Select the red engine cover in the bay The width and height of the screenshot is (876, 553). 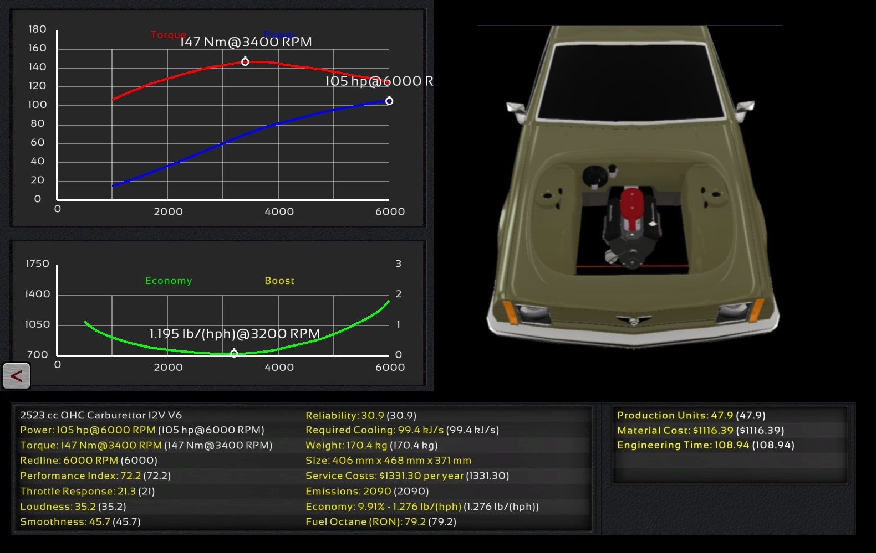(x=631, y=208)
